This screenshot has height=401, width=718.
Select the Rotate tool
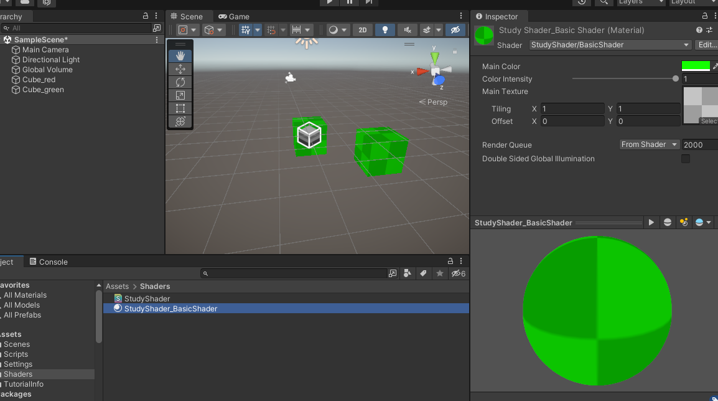180,82
